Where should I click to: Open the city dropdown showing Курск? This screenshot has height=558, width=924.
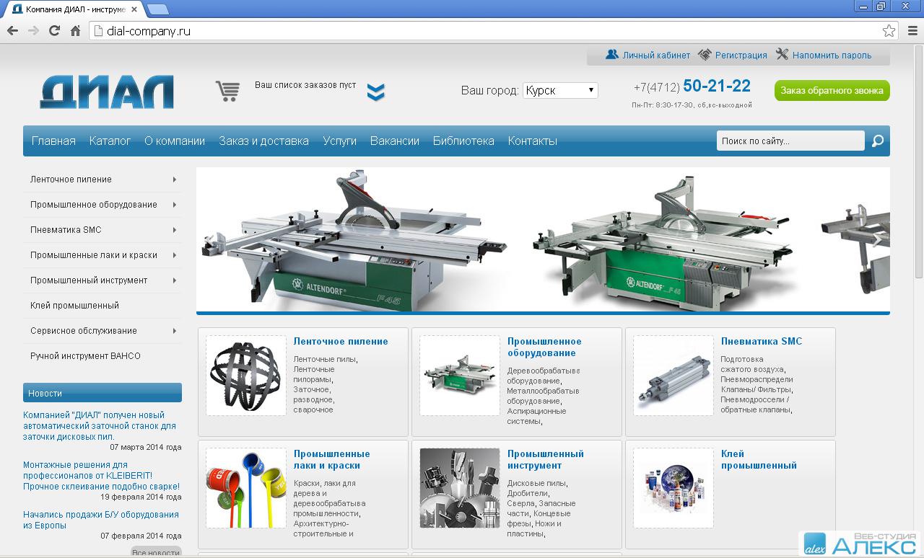coord(560,90)
